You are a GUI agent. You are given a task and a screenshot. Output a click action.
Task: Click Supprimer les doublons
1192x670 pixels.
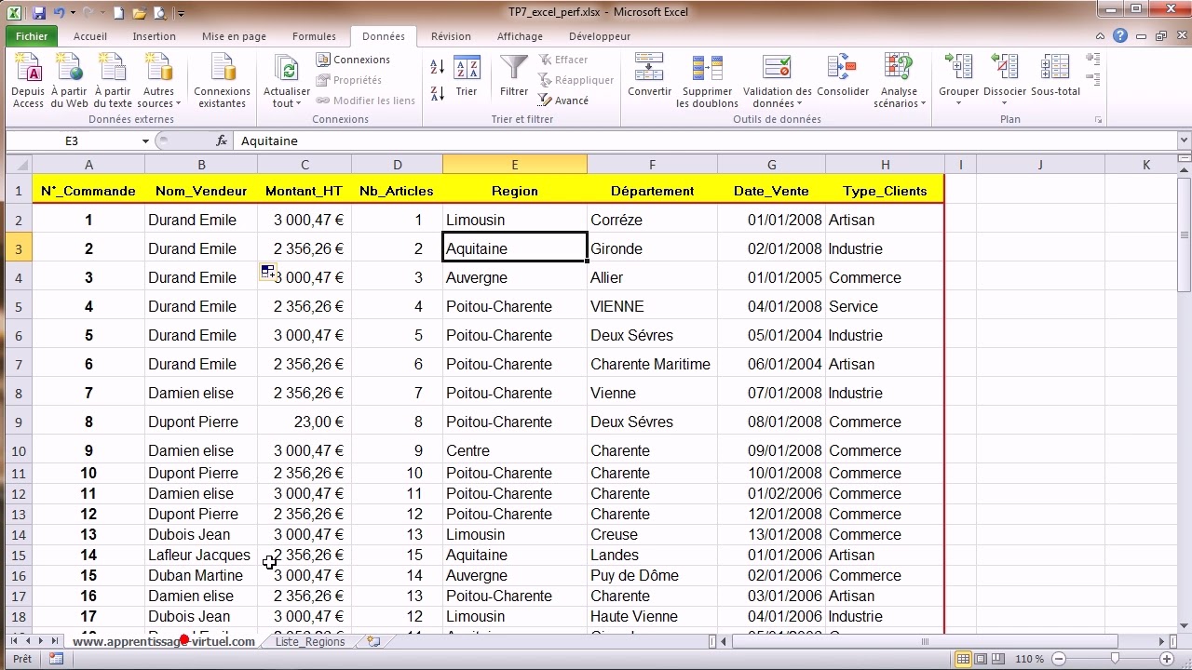point(707,80)
